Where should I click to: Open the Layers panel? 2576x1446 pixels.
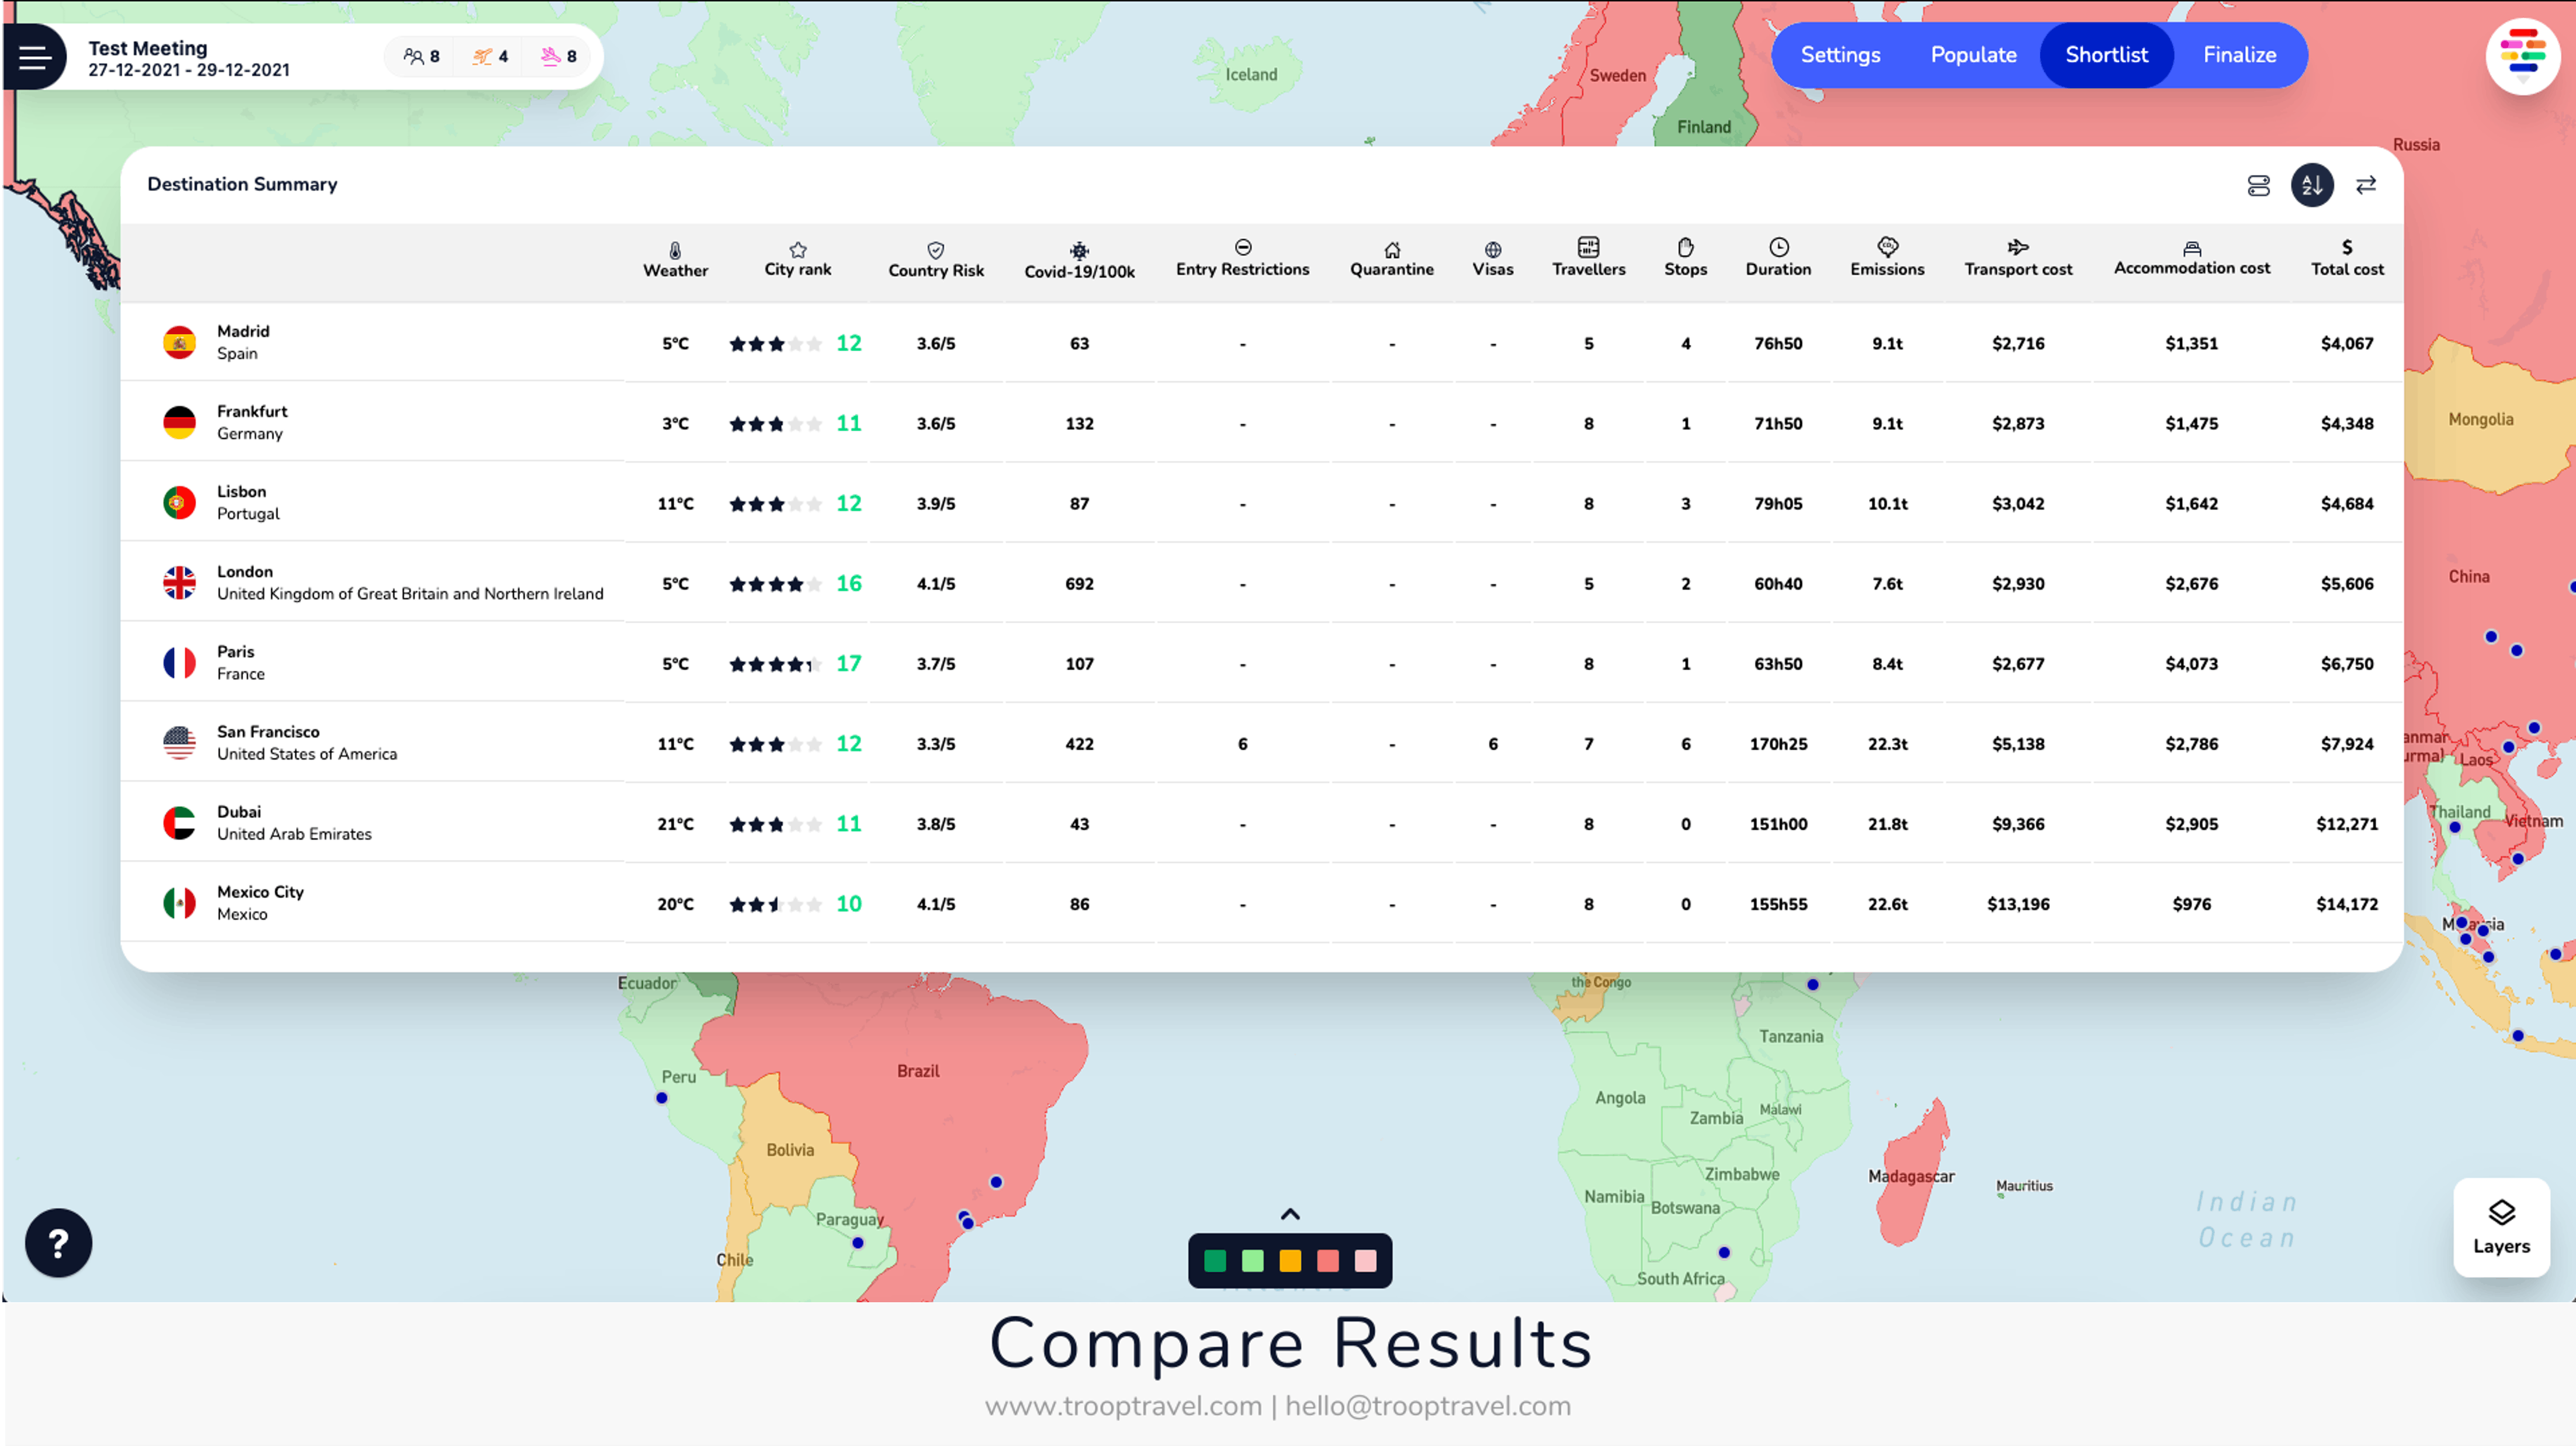2502,1227
